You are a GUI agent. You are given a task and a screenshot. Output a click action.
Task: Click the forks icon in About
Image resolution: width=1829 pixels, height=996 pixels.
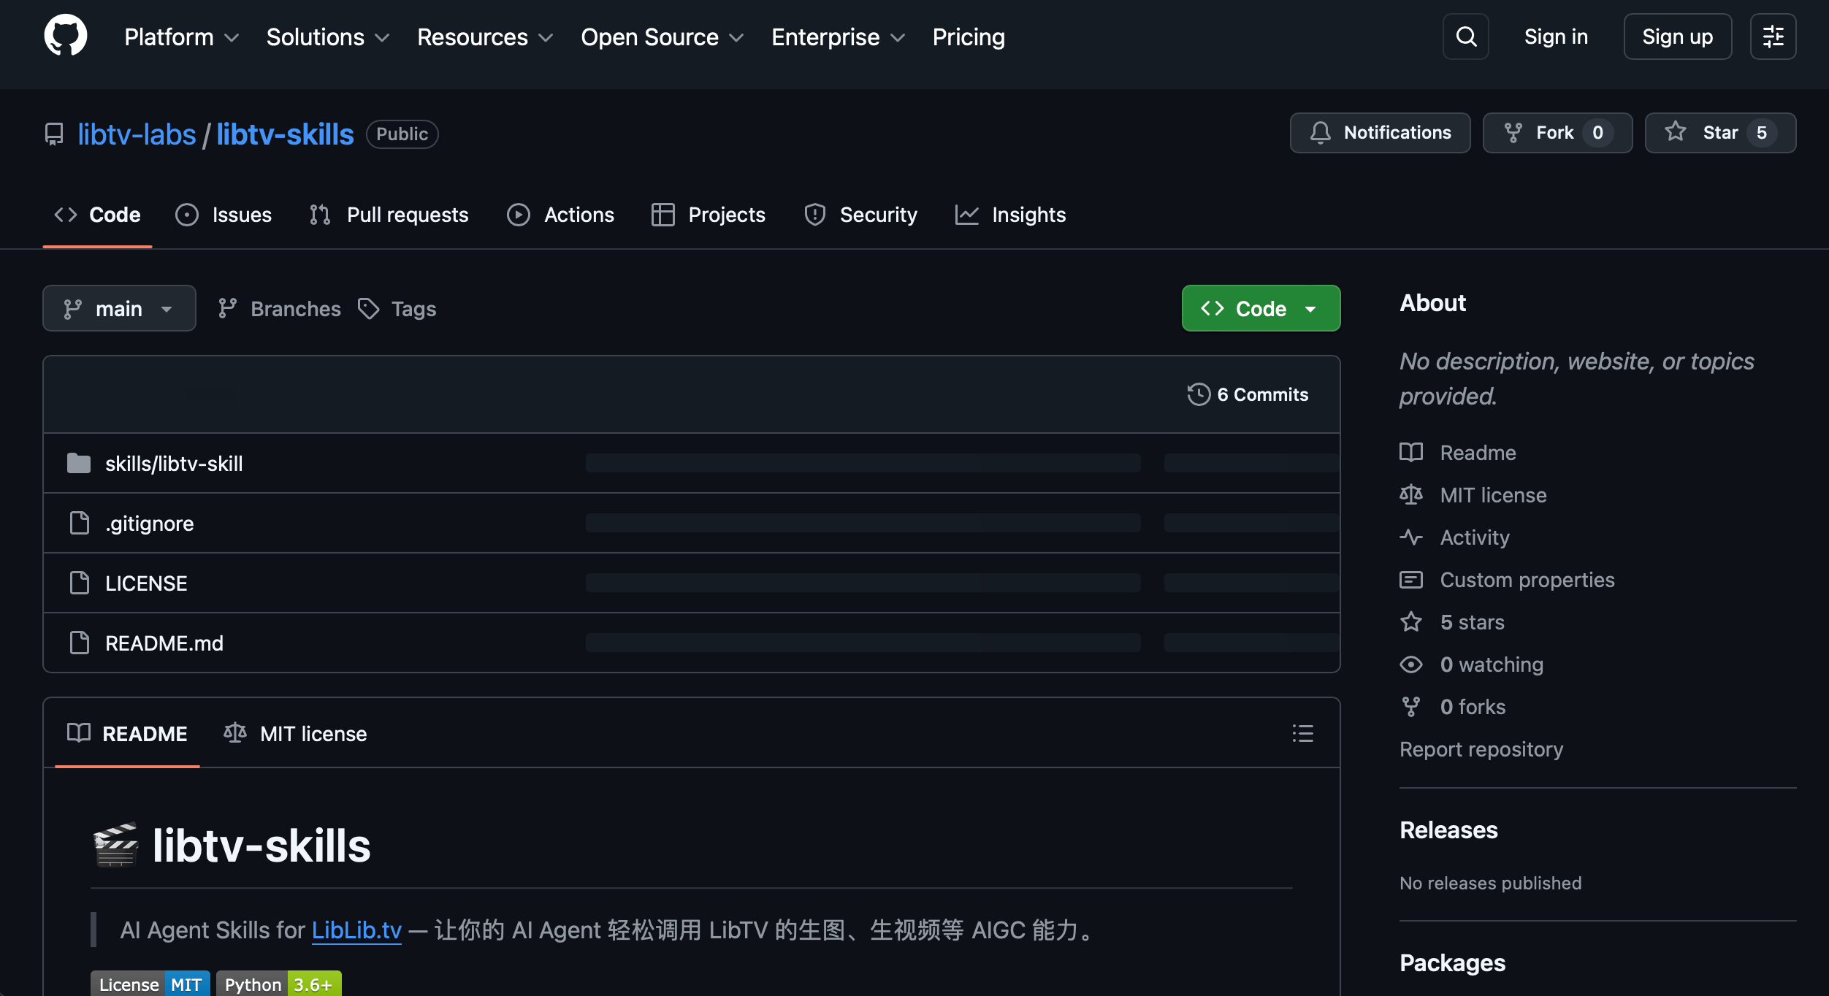1411,707
